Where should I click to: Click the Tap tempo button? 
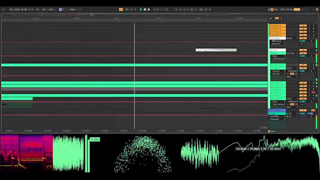[11, 9]
